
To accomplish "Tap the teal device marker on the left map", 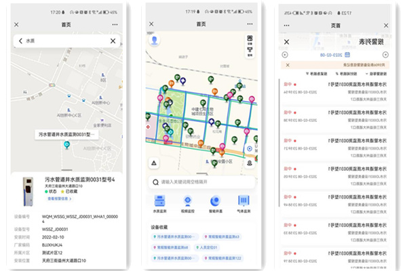I will (66, 146).
